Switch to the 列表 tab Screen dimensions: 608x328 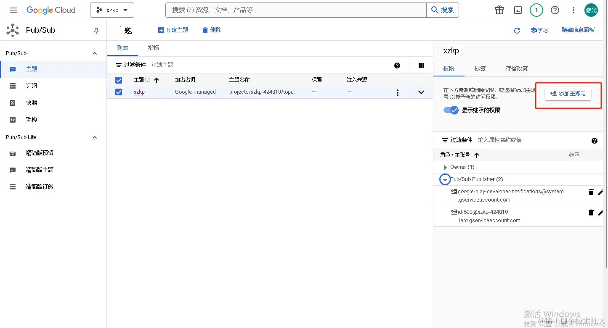(122, 48)
